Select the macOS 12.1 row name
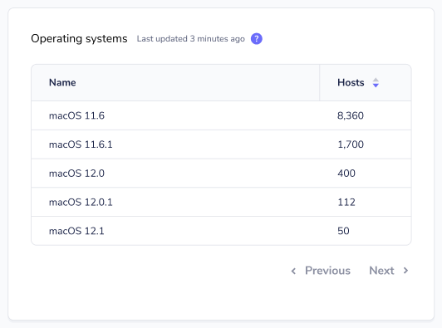442x328 pixels. click(76, 231)
